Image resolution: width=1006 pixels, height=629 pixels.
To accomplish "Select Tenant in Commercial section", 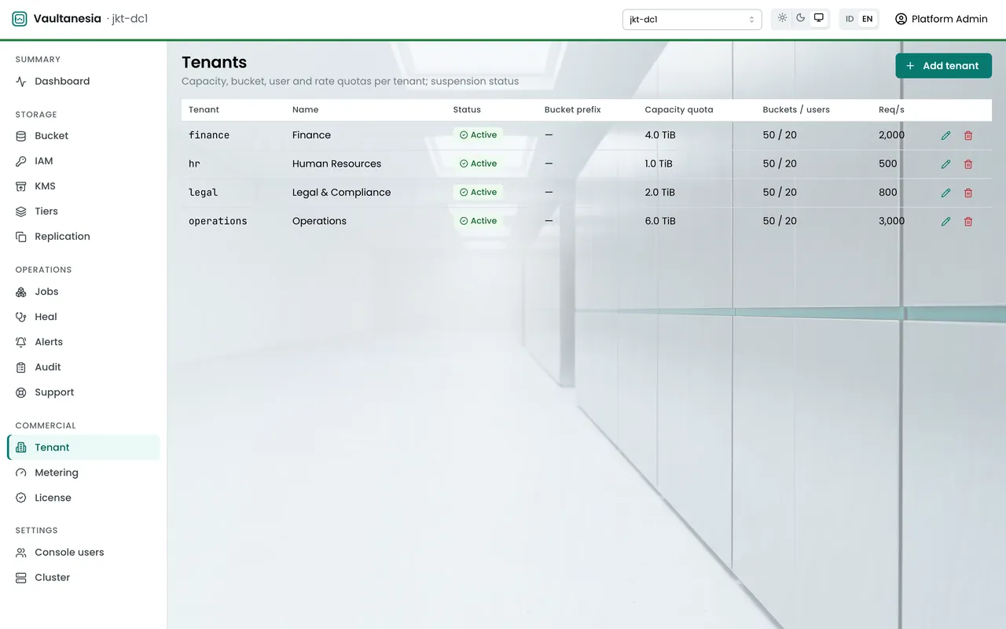I will click(83, 447).
